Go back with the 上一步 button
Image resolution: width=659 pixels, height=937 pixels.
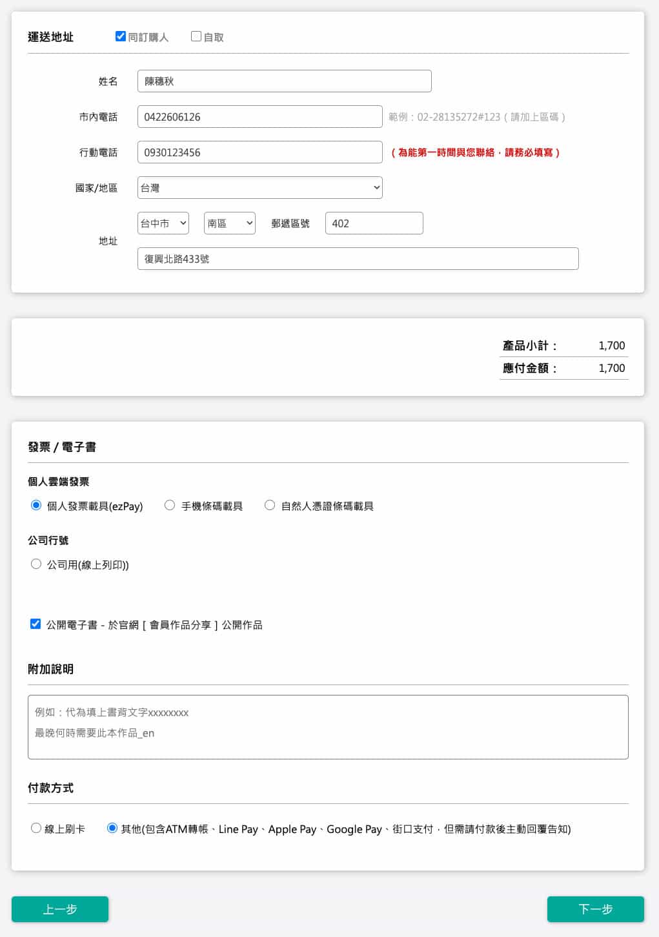pos(60,909)
